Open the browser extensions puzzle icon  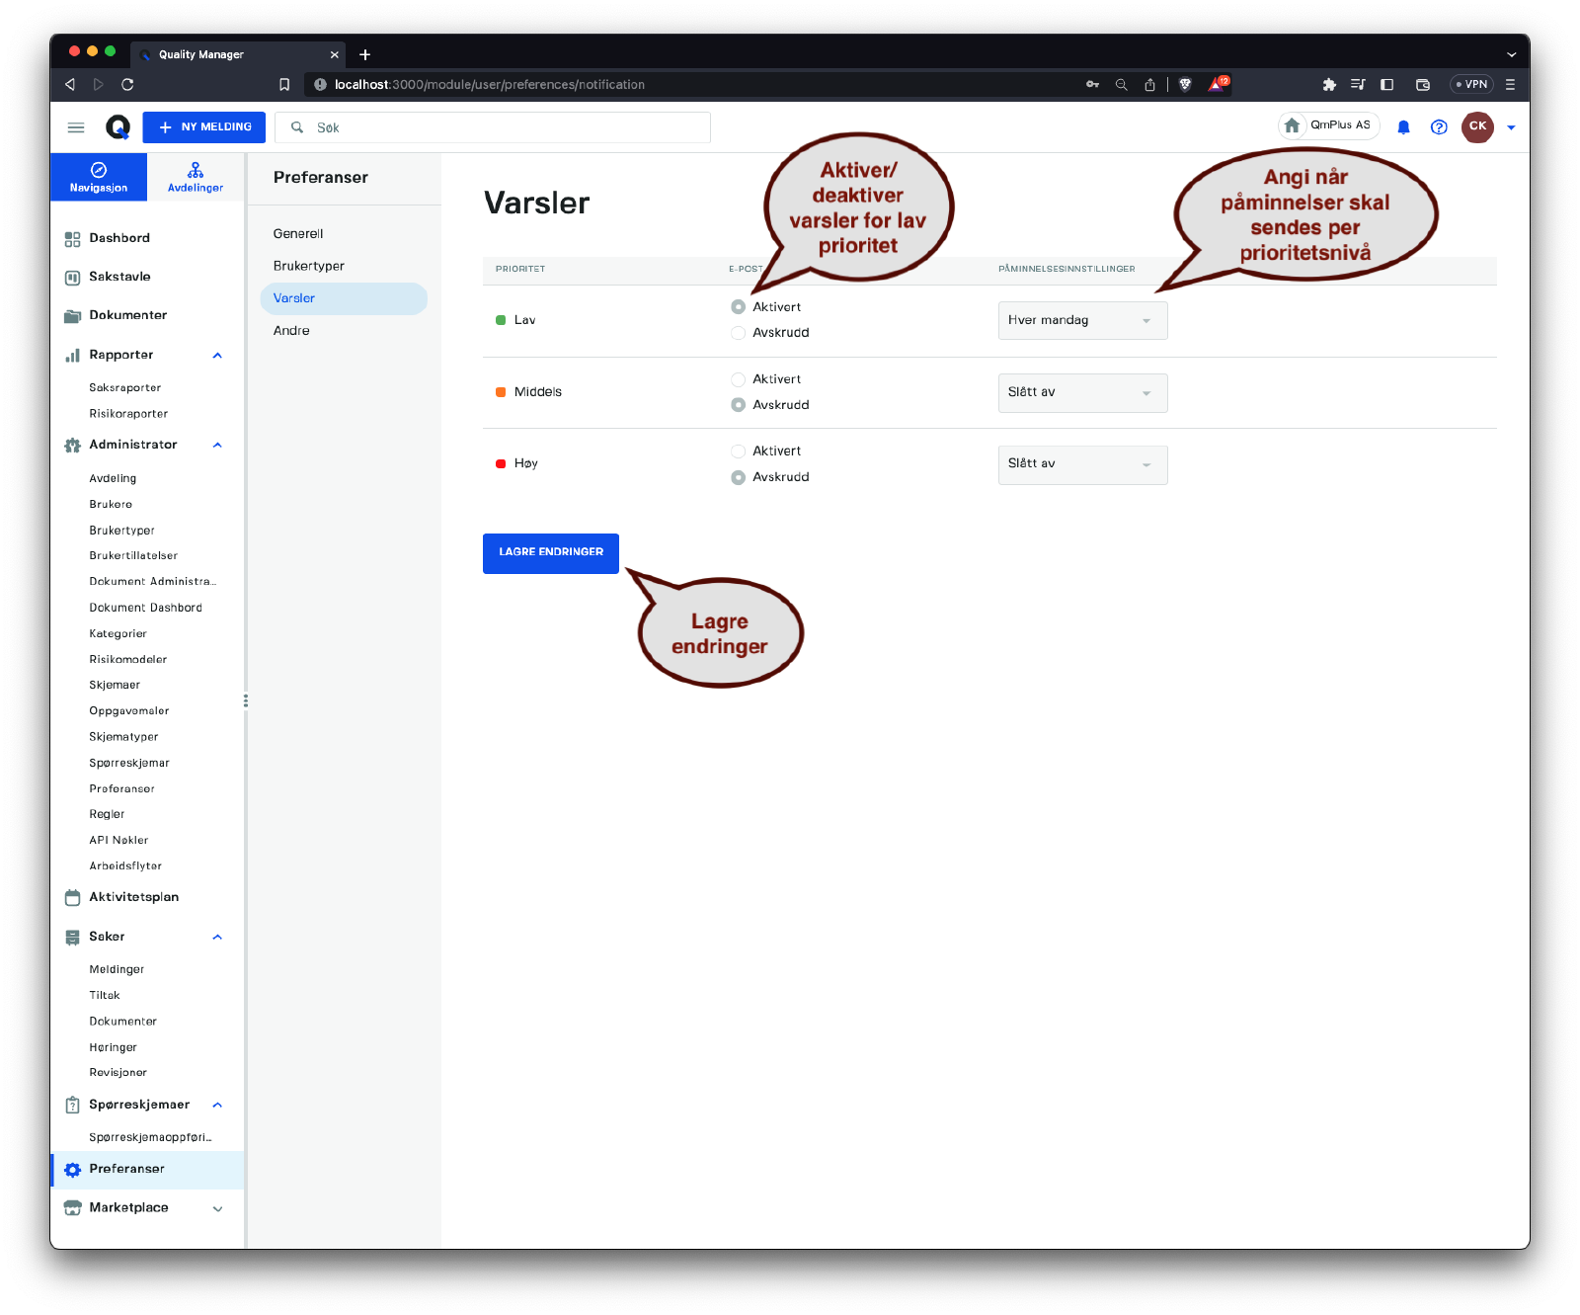pyautogui.click(x=1329, y=85)
